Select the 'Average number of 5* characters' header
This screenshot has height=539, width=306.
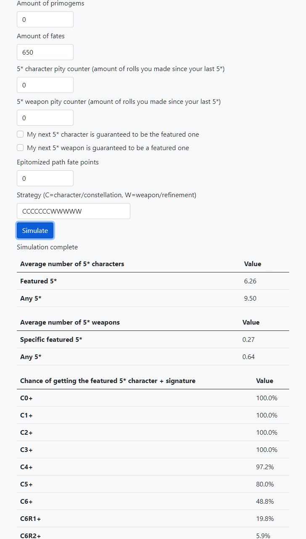[72, 264]
